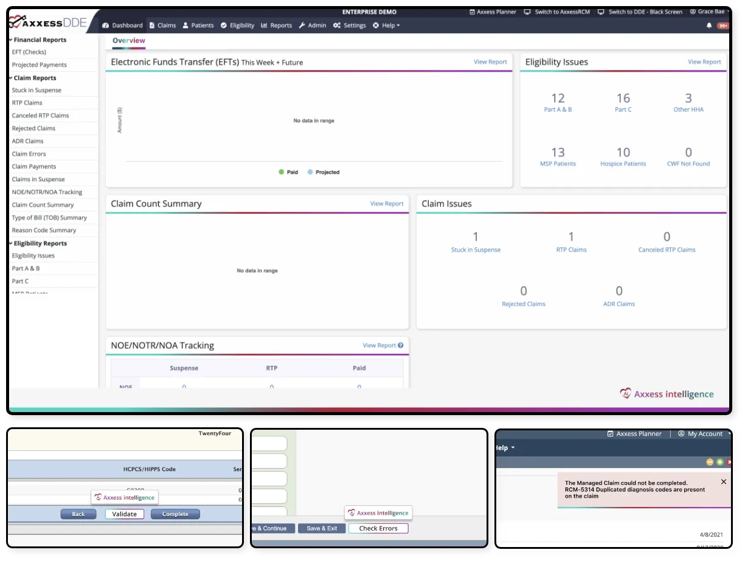View Report for Claim Count Summary

click(x=387, y=204)
